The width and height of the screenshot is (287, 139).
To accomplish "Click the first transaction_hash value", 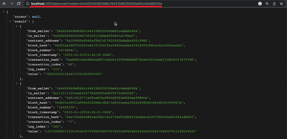I will [x=131, y=60].
